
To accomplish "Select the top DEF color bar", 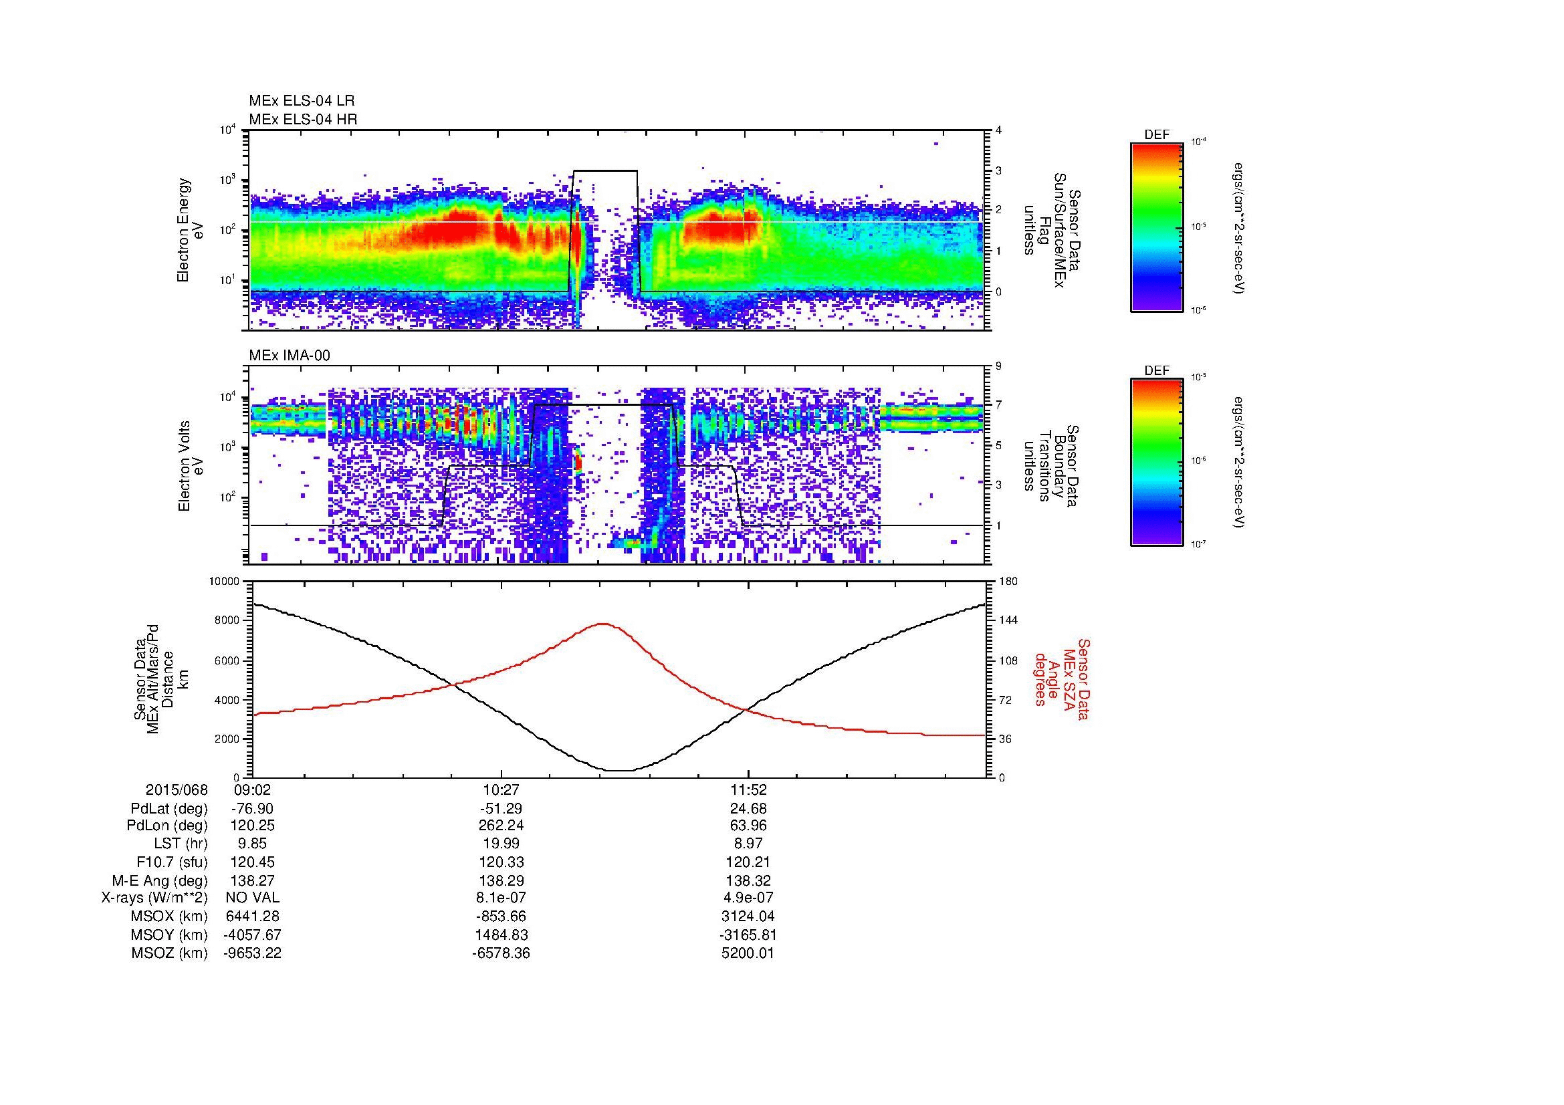I will coord(1157,227).
